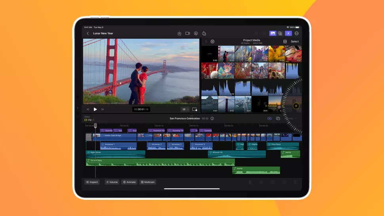The height and width of the screenshot is (216, 384).
Task: Click the Project Media title
Action: tap(251, 40)
